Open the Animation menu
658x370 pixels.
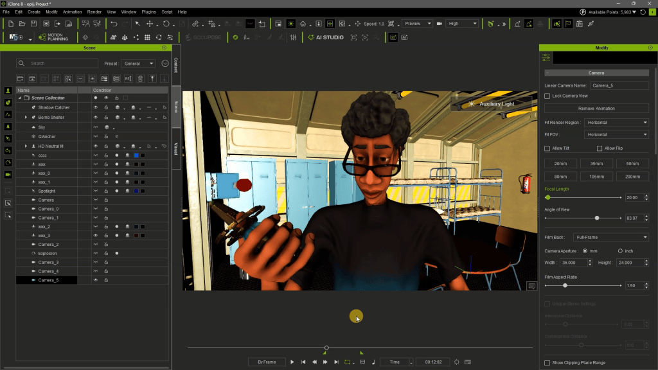coord(72,12)
